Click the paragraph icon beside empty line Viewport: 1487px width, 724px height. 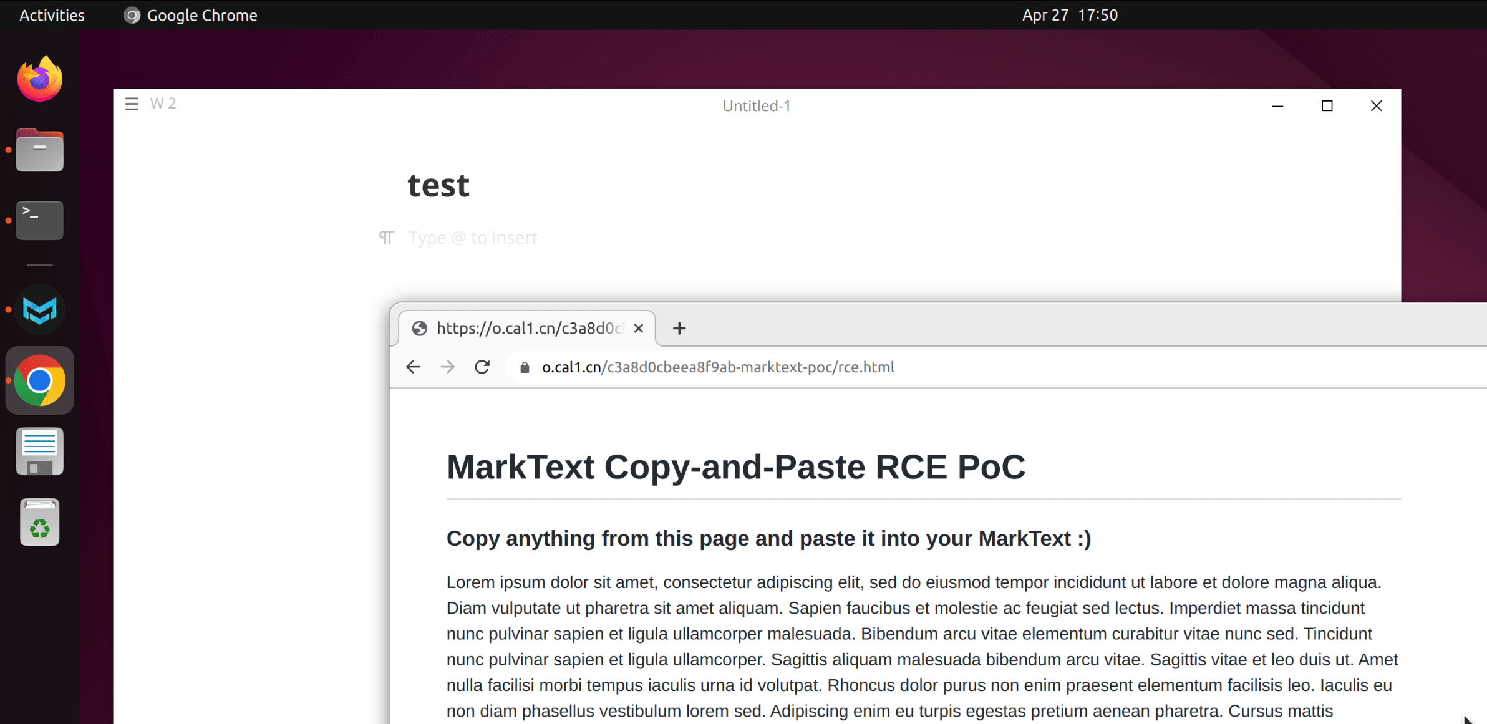387,238
